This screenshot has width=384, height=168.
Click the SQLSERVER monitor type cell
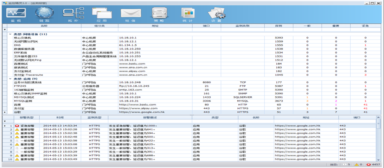[x=243, y=97]
